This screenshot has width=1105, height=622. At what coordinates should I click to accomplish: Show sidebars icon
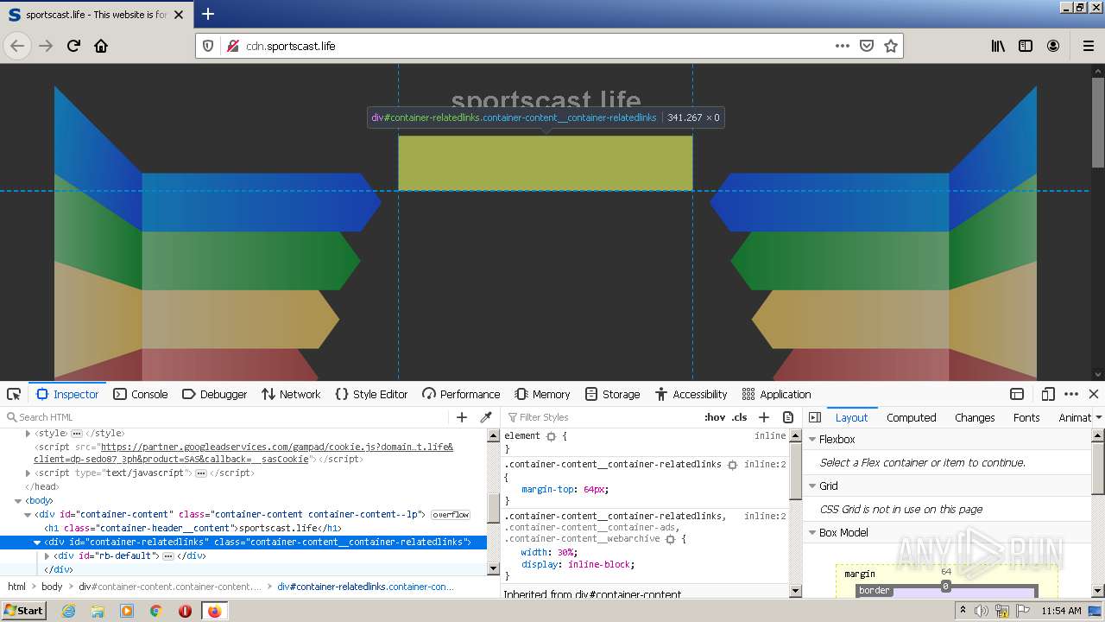coord(1026,46)
